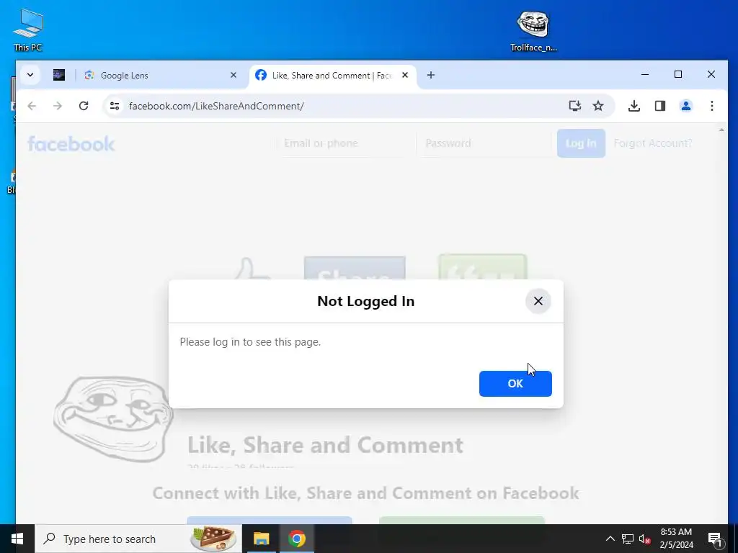This screenshot has width=738, height=553.
Task: Select the Trollface desktop file
Action: tap(533, 30)
